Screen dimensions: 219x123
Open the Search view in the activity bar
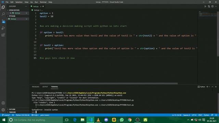(x=3, y=14)
